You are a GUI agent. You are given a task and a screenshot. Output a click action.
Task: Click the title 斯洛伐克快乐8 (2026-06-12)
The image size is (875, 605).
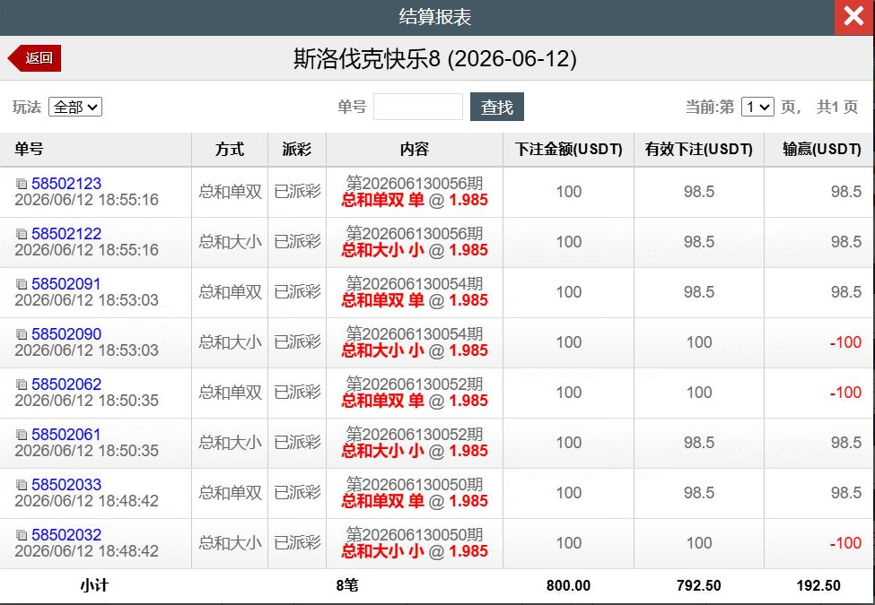point(435,58)
